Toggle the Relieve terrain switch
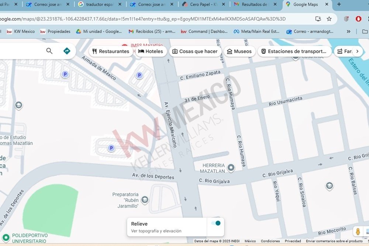This screenshot has width=369, height=246. (216, 223)
